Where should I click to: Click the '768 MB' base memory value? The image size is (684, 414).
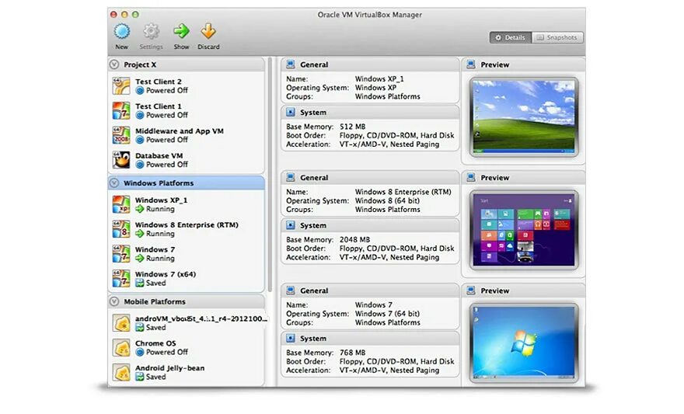[352, 353]
